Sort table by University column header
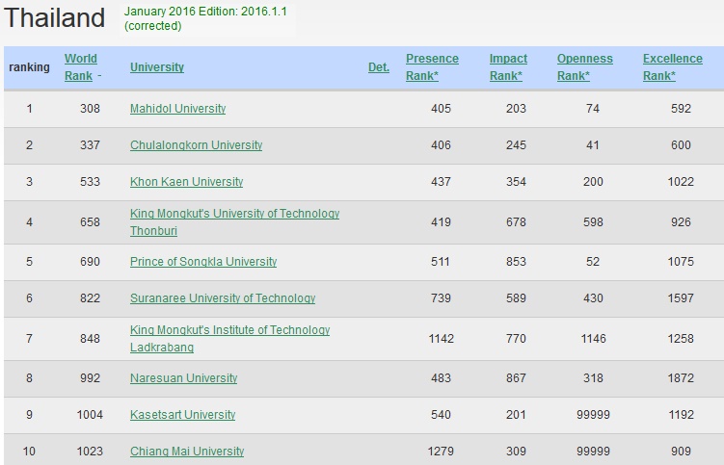This screenshot has width=724, height=465. point(156,67)
